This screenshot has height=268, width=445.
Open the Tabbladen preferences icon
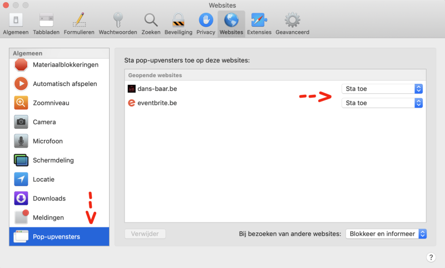pos(46,20)
